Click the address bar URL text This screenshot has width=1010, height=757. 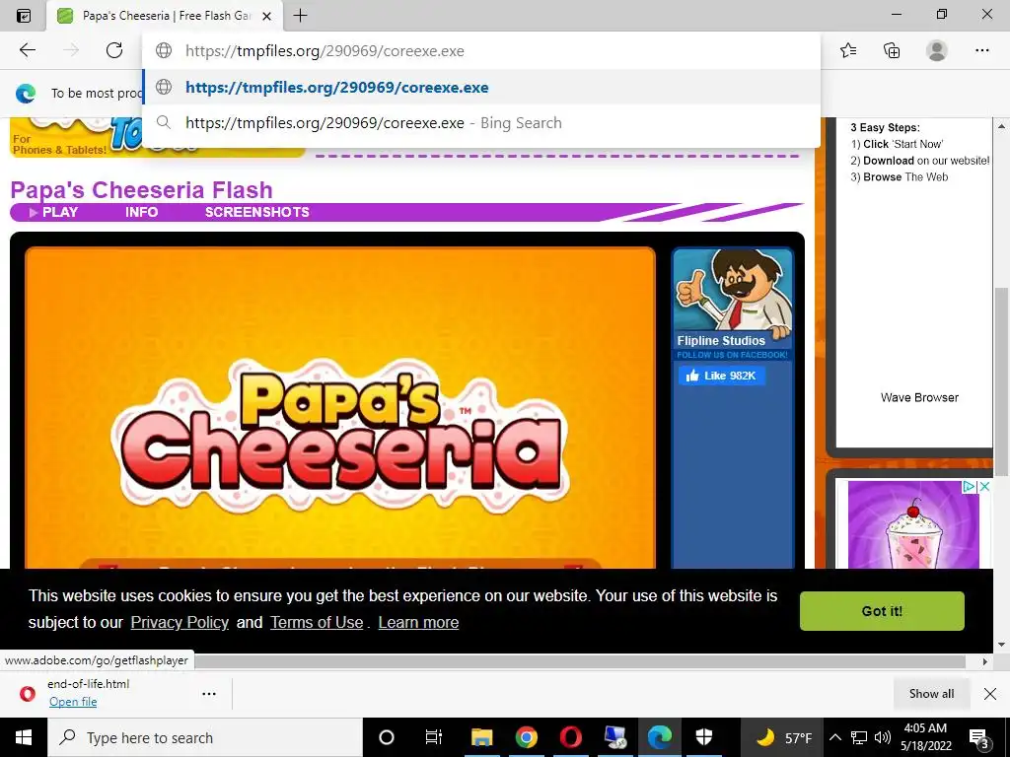coord(325,51)
